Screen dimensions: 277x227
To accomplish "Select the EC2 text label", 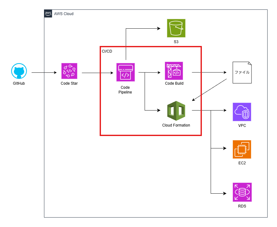I will [x=242, y=163].
